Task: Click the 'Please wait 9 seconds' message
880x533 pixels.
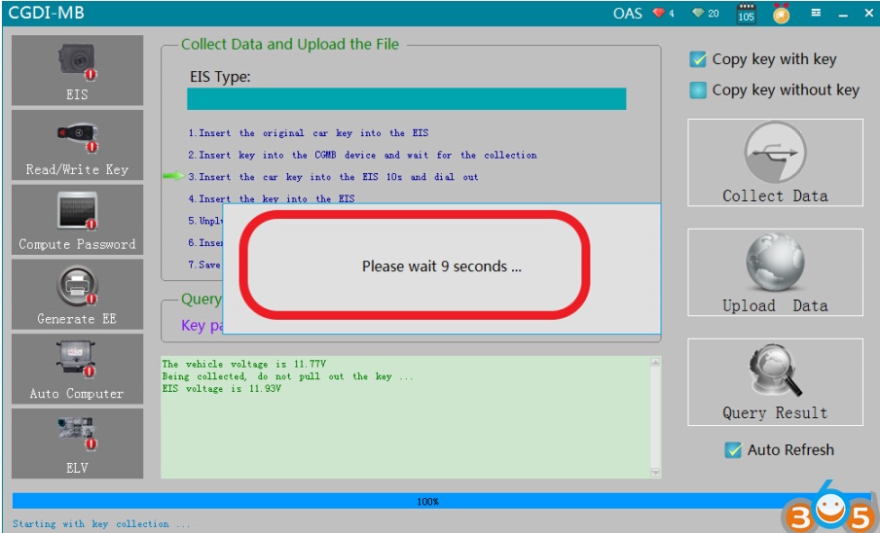Action: pyautogui.click(x=442, y=266)
